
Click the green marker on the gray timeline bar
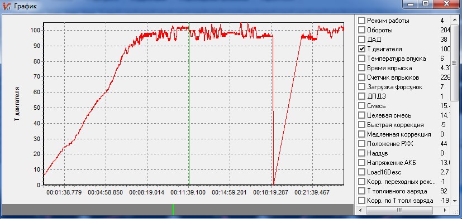[x=173, y=210]
